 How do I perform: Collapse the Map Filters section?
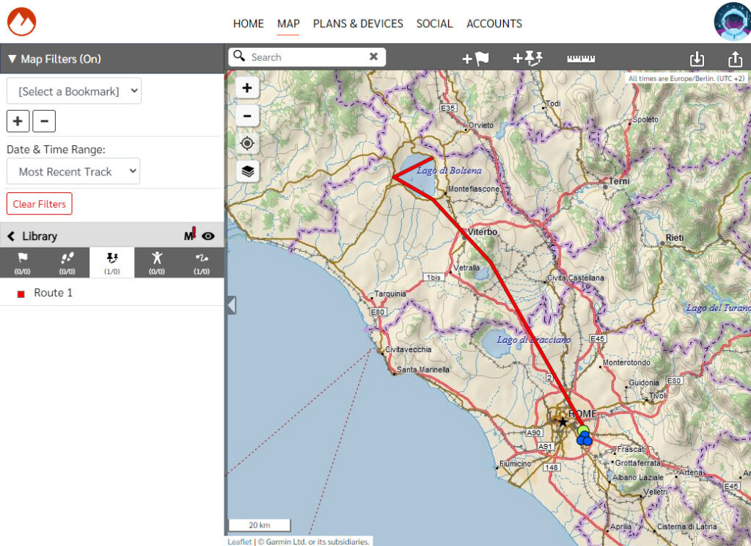(x=12, y=59)
